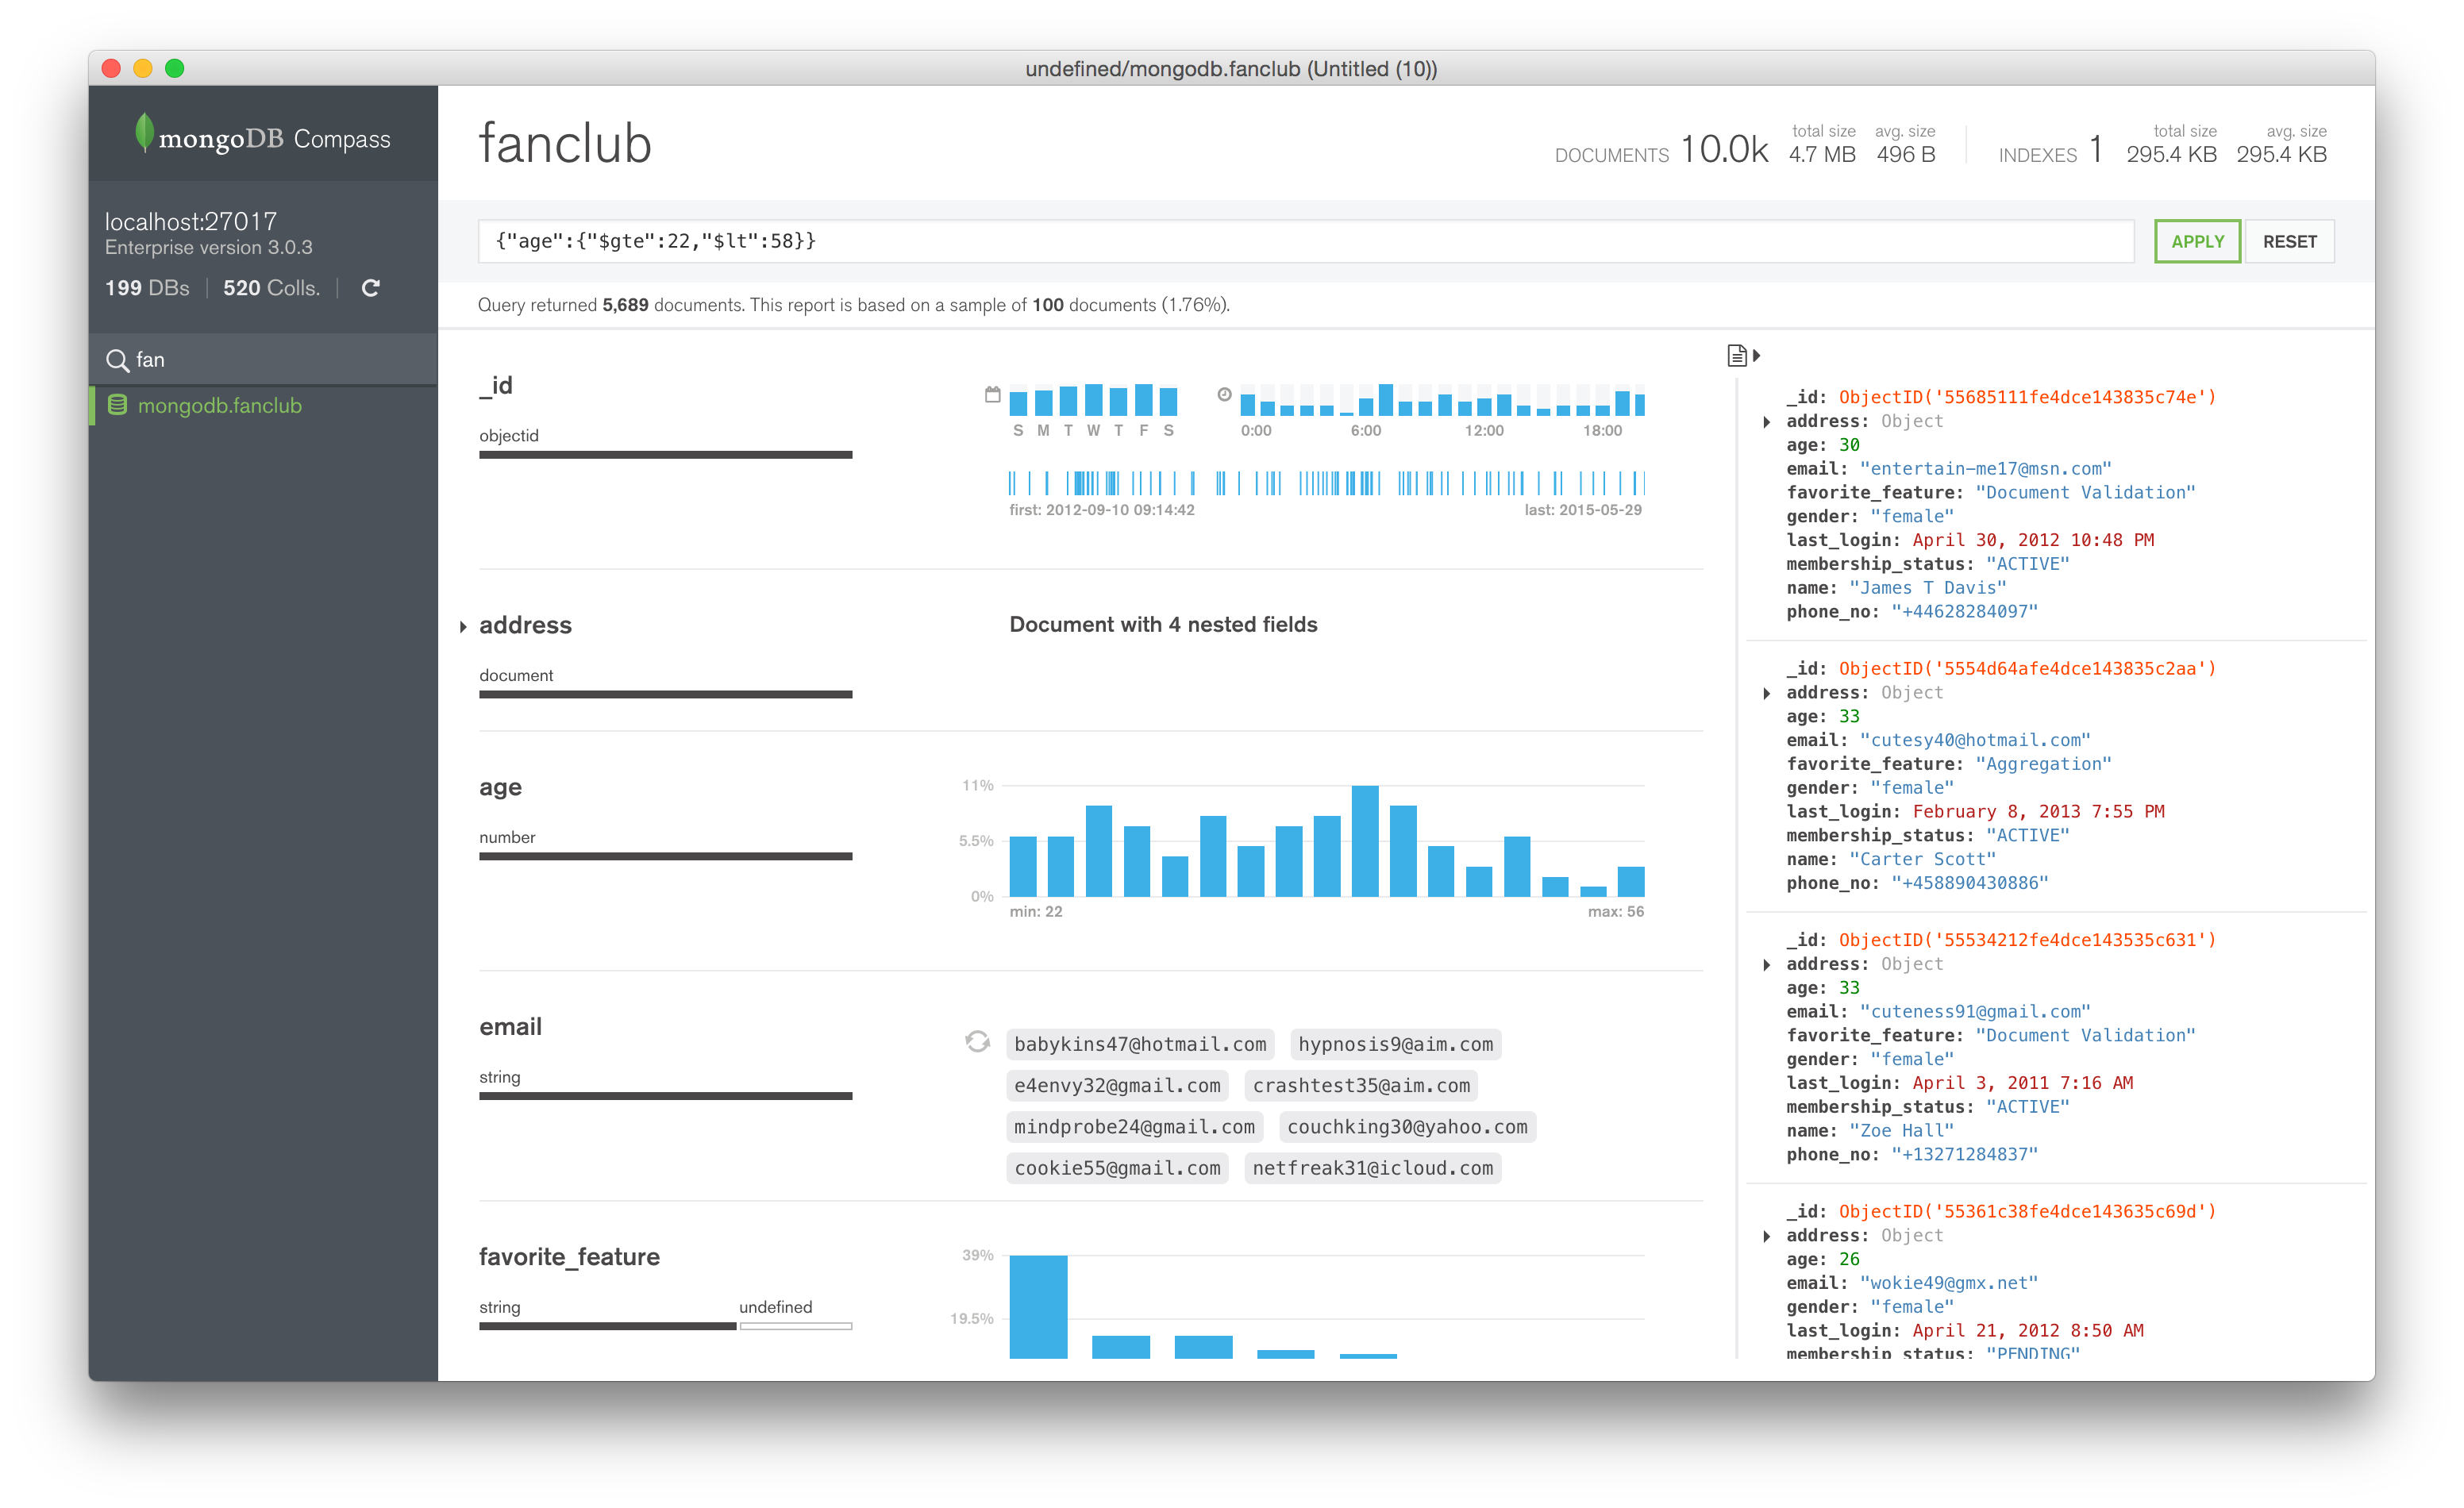The image size is (2464, 1508).
Task: Open the fan search results in sidebar
Action: 220,405
